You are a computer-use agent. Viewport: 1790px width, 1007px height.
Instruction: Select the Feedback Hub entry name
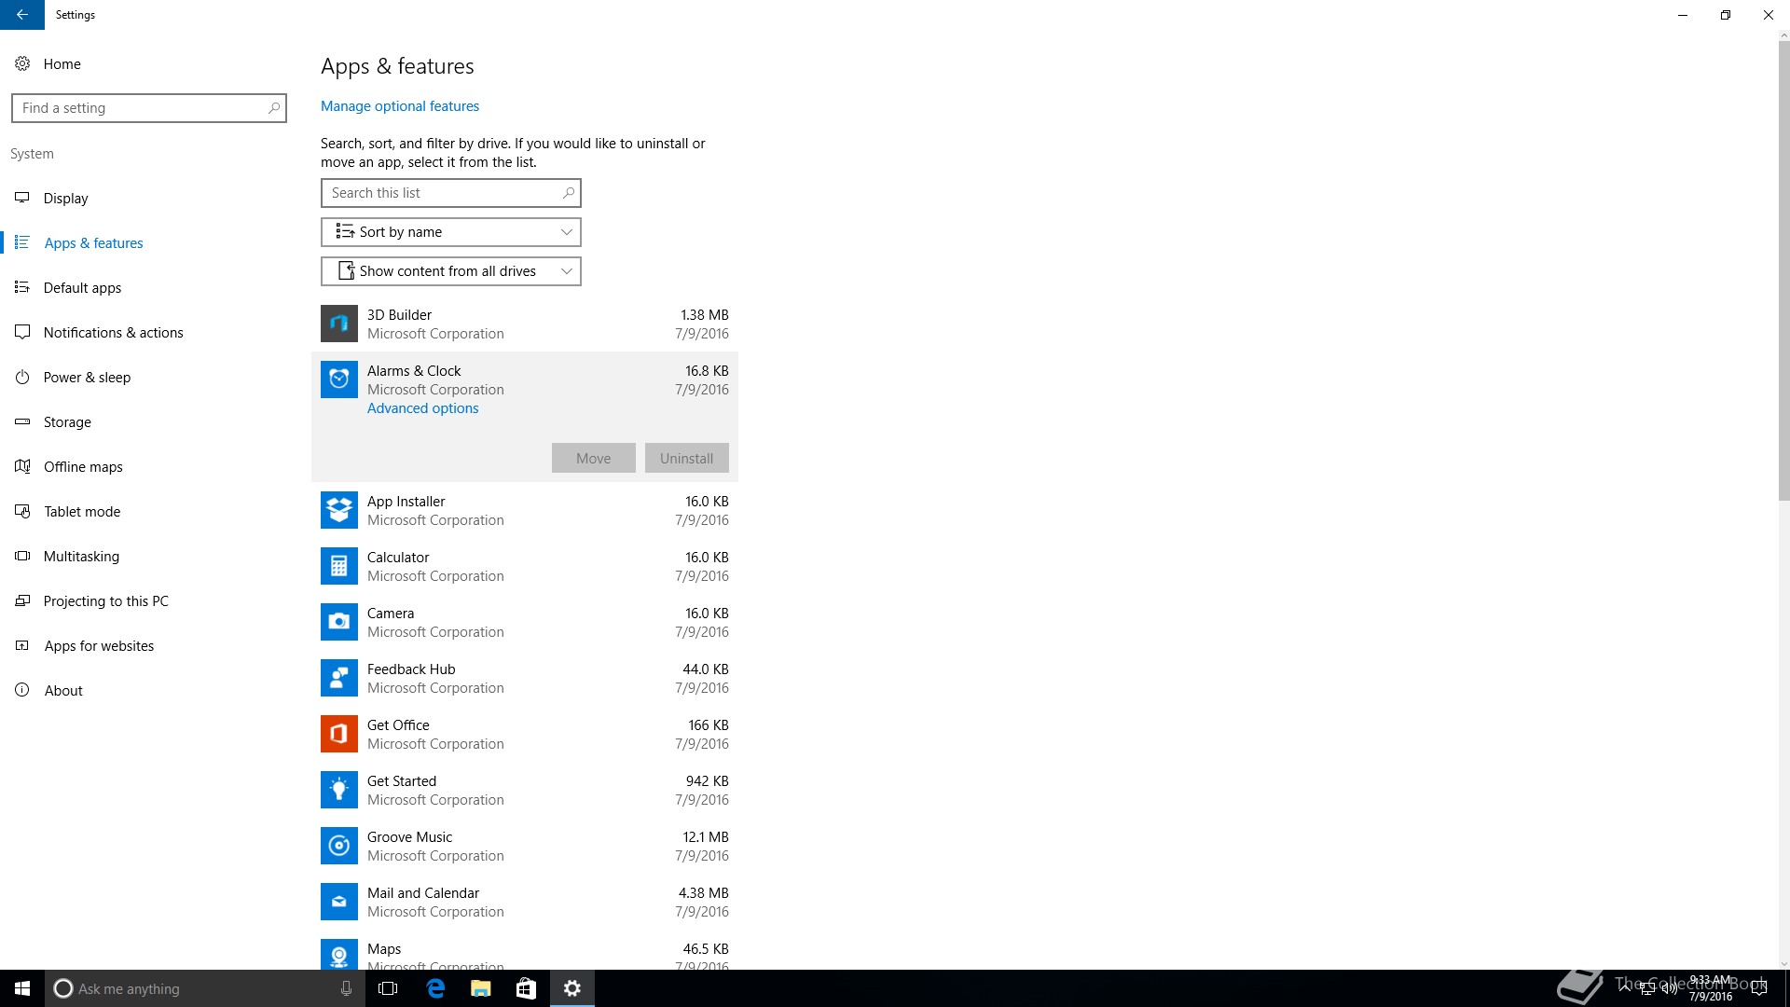click(411, 669)
